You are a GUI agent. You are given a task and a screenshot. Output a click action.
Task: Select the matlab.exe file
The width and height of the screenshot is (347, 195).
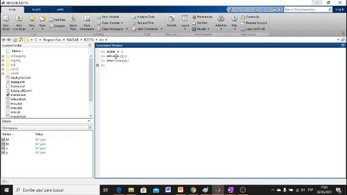click(18, 95)
